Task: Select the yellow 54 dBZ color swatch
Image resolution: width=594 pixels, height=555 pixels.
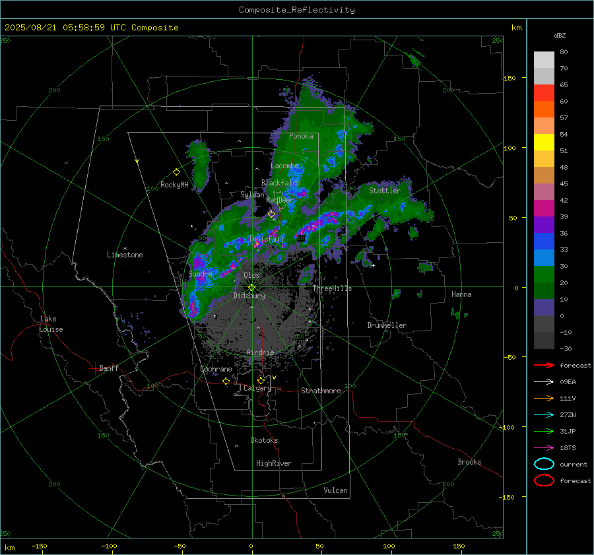Action: click(544, 142)
